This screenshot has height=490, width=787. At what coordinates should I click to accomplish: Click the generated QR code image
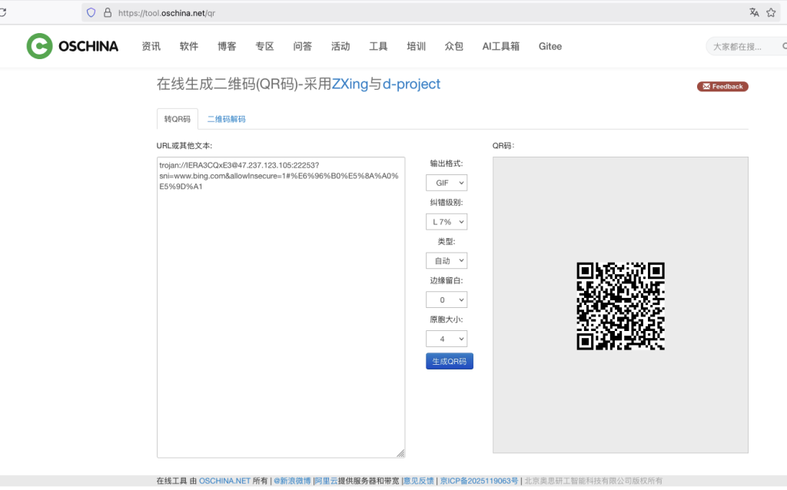point(620,306)
